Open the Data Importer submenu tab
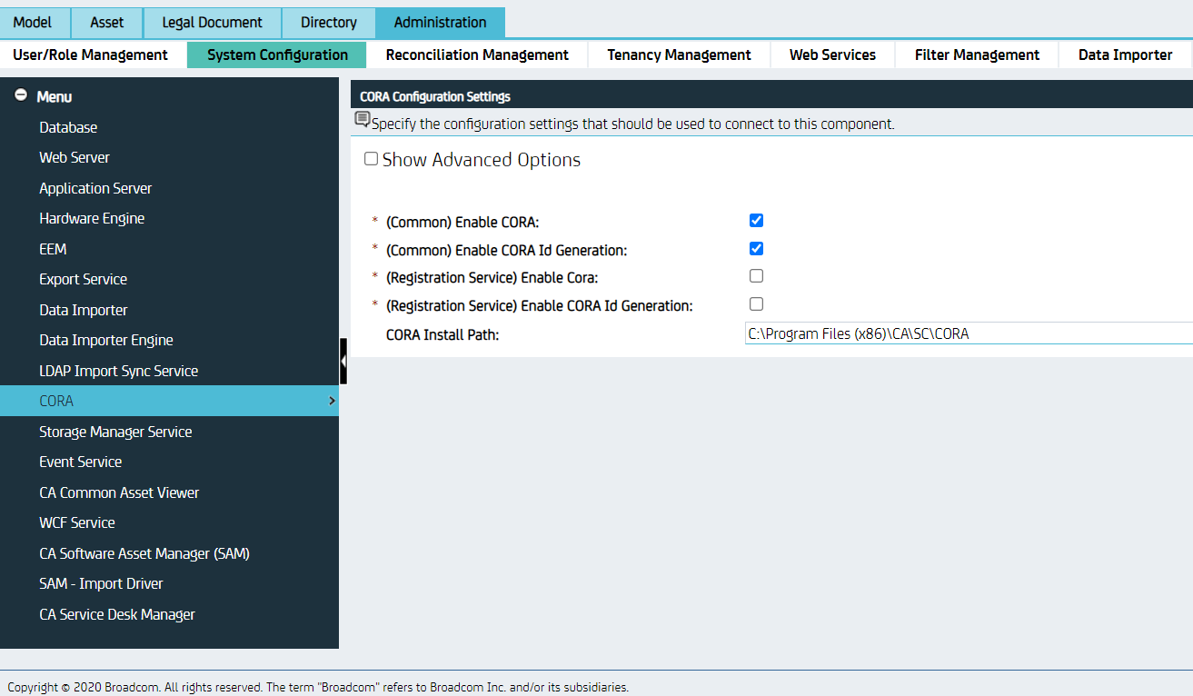The height and width of the screenshot is (696, 1193). point(1125,55)
